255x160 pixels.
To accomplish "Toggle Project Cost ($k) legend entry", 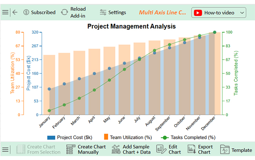I will tap(69, 137).
